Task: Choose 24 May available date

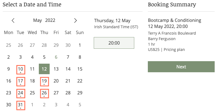Action: pos(21,94)
